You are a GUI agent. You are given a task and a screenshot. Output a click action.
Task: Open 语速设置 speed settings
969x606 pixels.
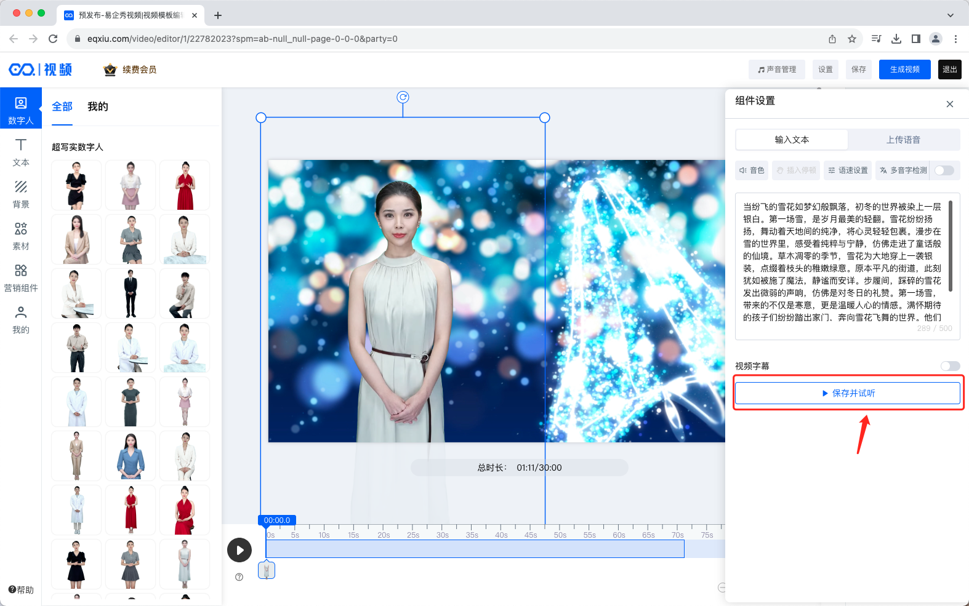coord(848,170)
